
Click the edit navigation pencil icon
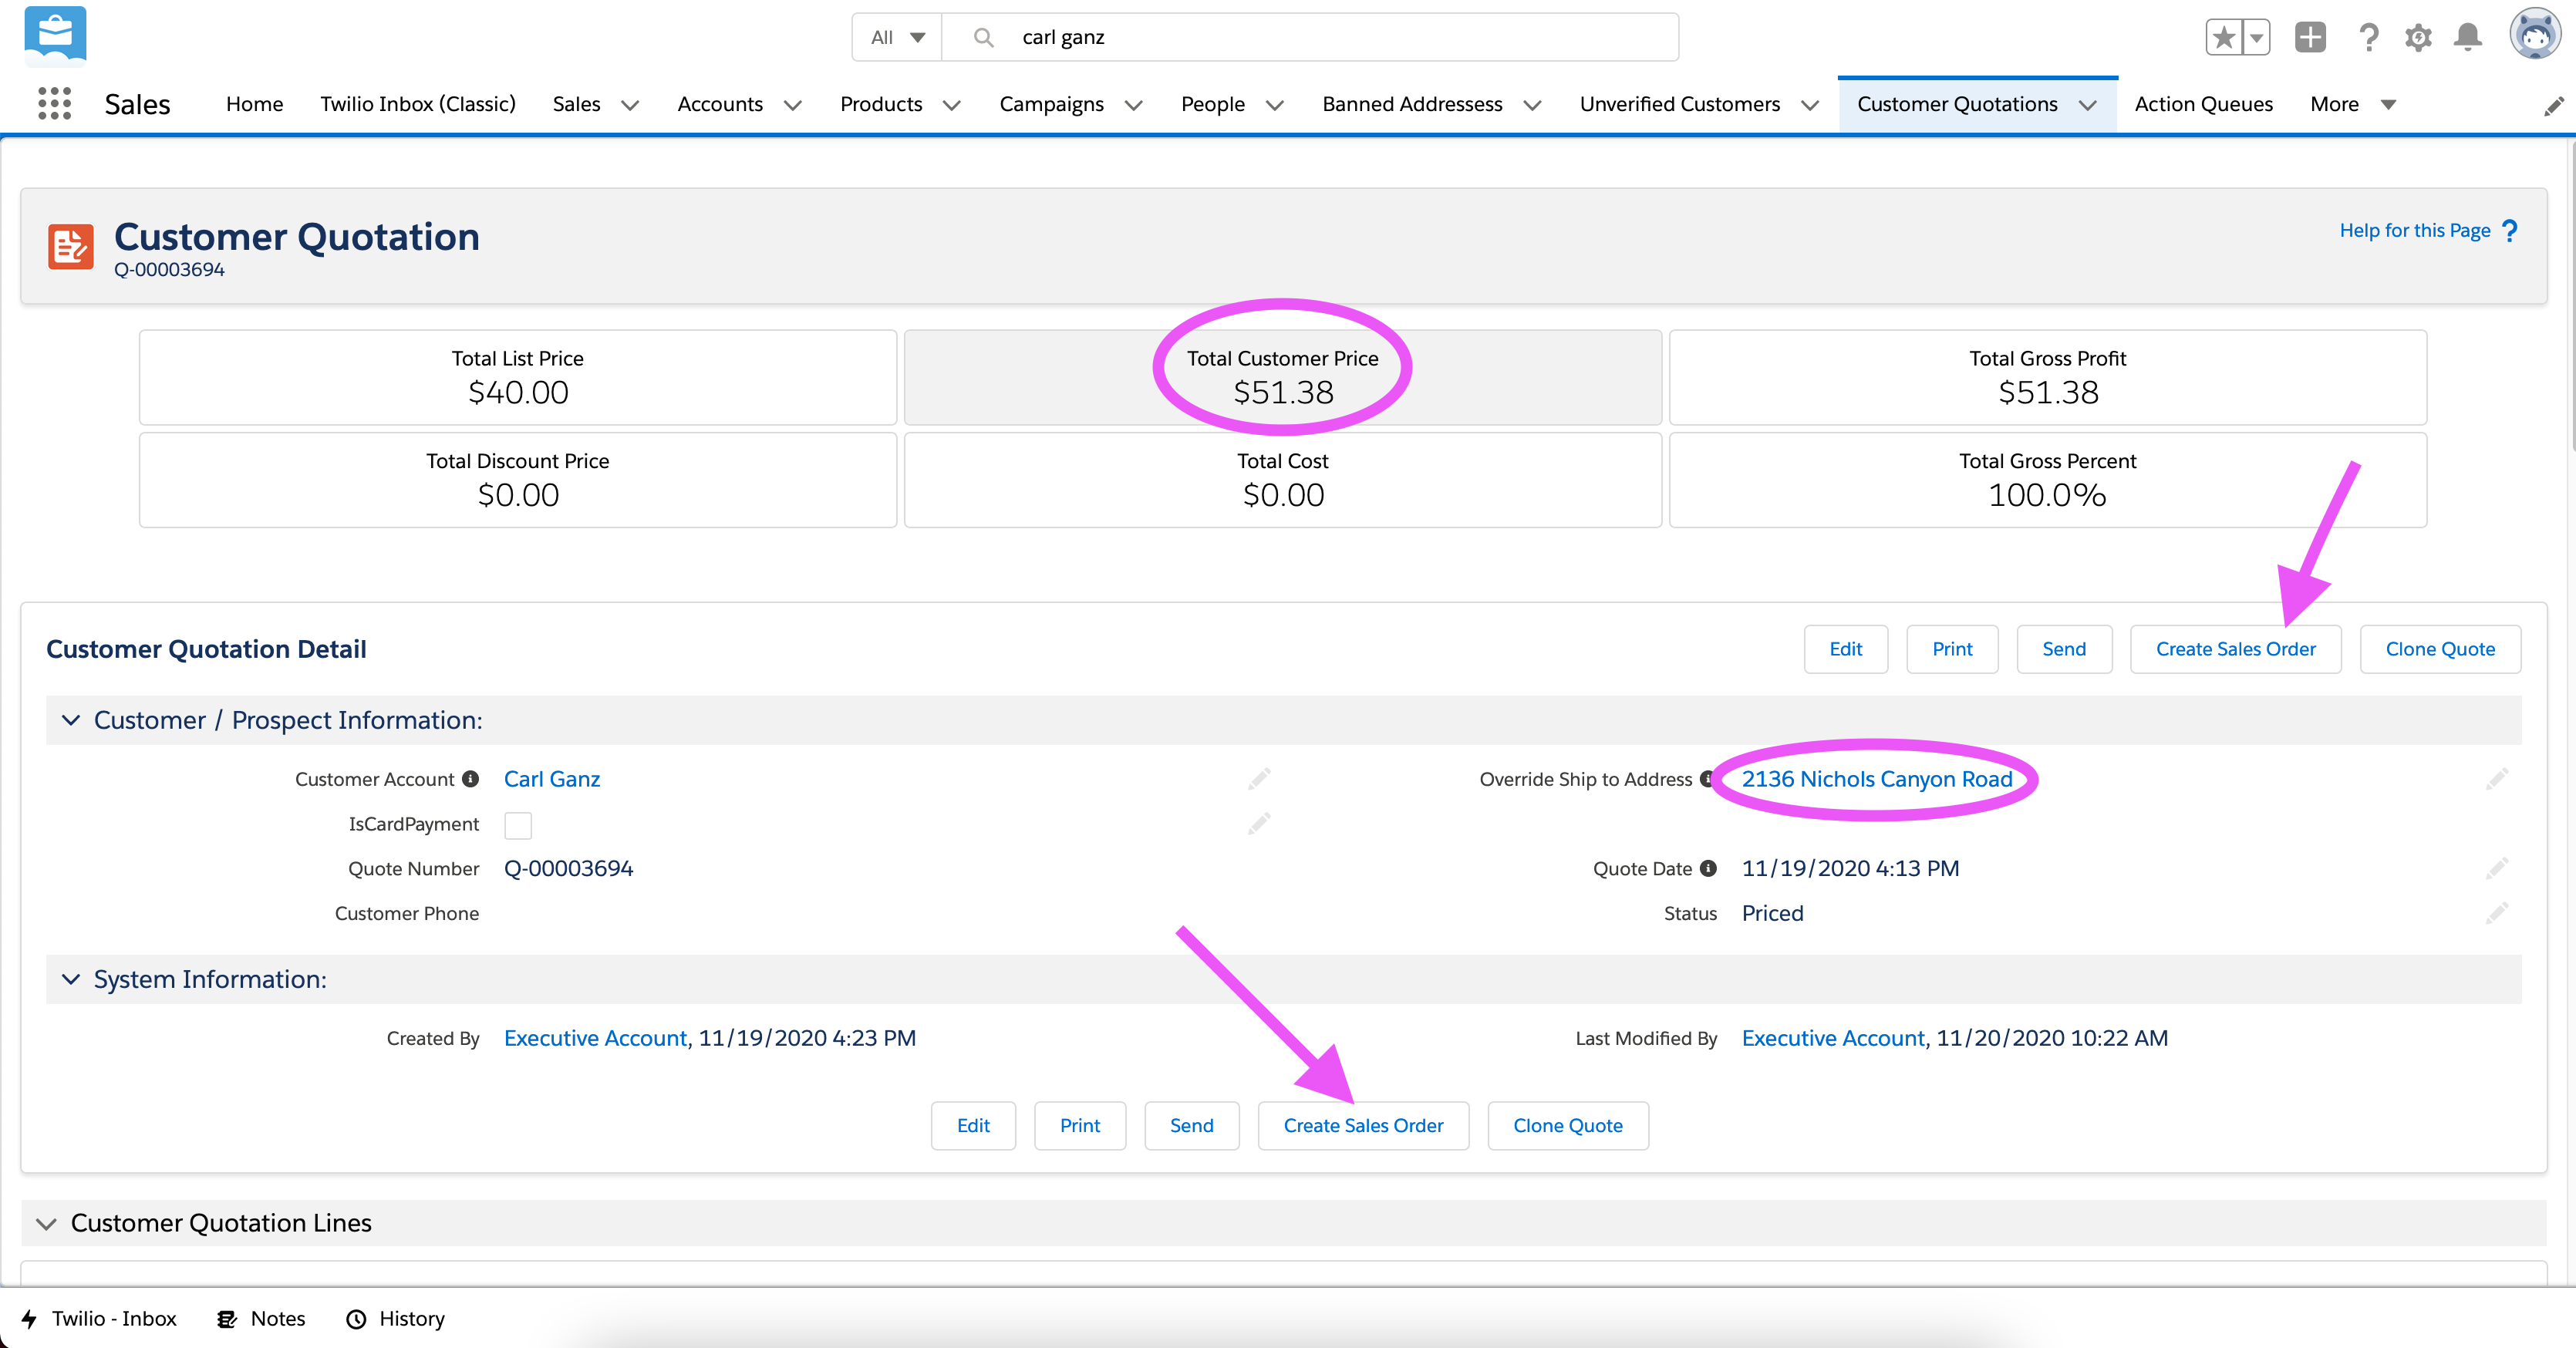tap(2554, 105)
